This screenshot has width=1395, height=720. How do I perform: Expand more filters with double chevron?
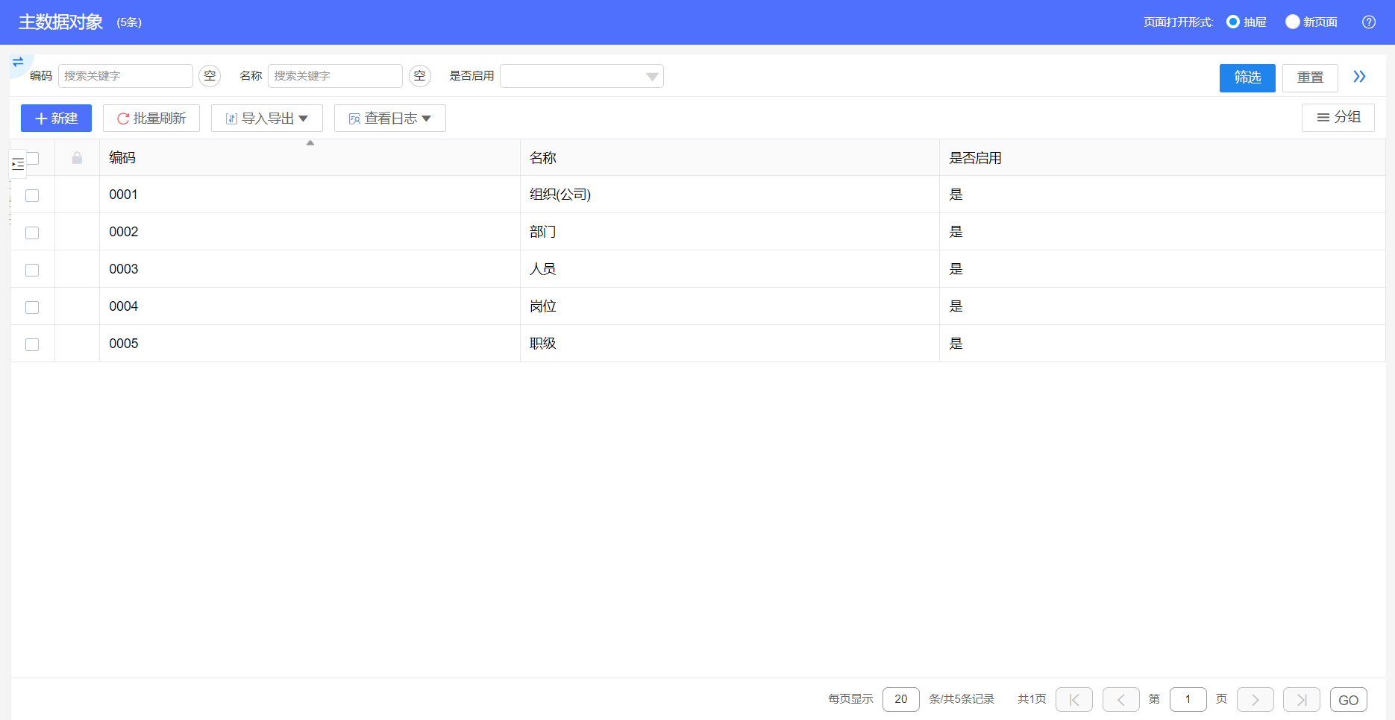tap(1359, 77)
